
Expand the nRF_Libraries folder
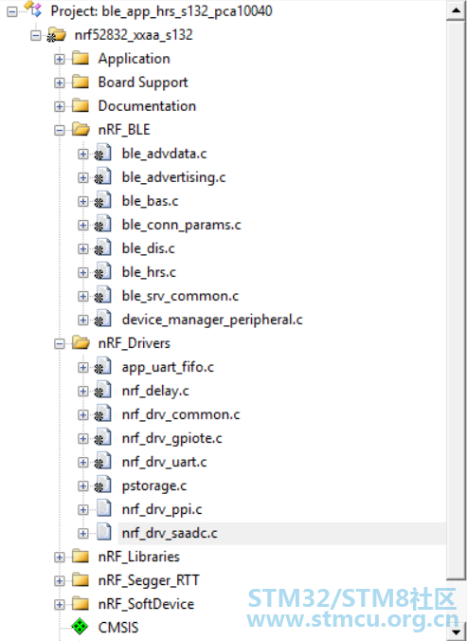point(60,558)
